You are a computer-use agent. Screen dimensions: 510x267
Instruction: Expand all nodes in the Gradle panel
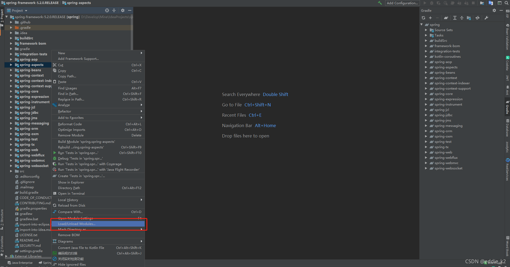click(455, 18)
